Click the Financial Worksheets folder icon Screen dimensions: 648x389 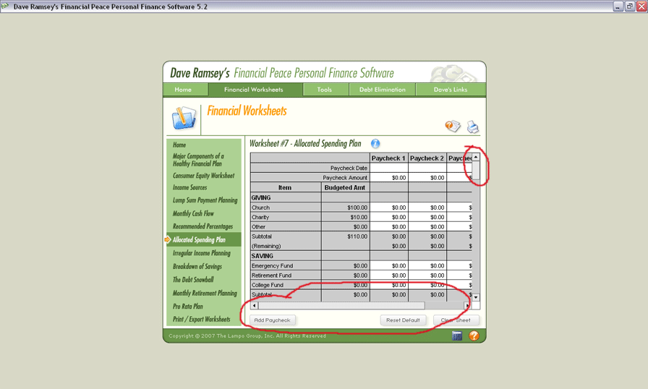(184, 118)
